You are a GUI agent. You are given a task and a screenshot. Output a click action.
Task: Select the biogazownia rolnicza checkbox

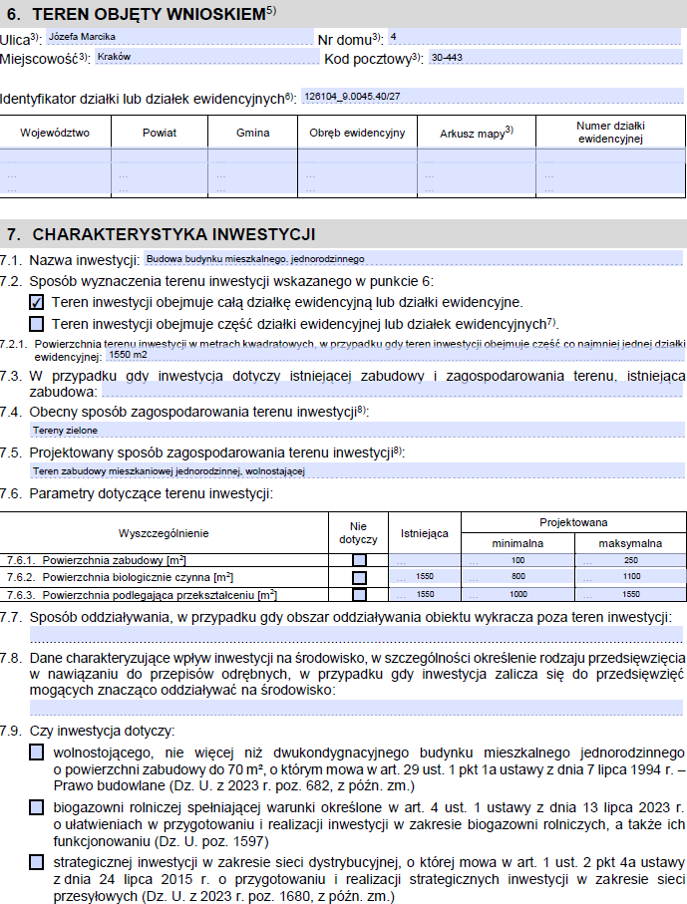pos(37,806)
